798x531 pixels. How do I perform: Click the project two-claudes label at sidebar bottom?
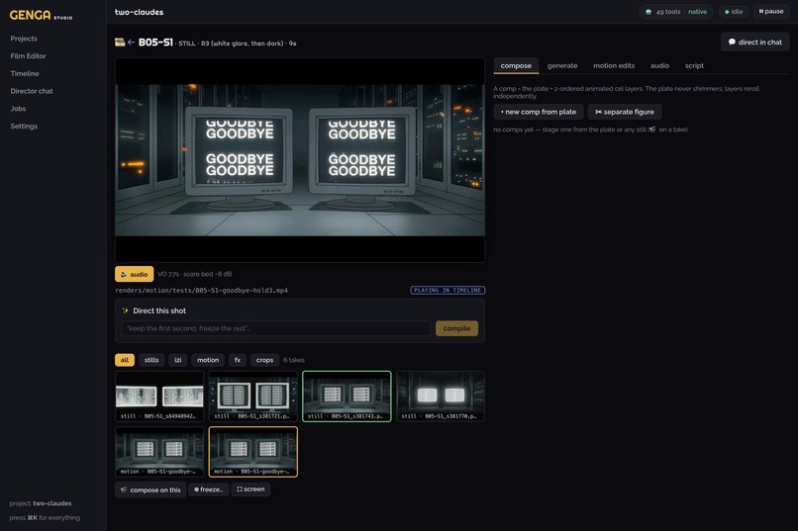tap(41, 503)
